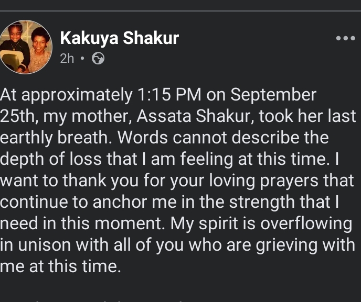
Task: Open Kakuya Shakur's profile picture
Action: coord(26,47)
